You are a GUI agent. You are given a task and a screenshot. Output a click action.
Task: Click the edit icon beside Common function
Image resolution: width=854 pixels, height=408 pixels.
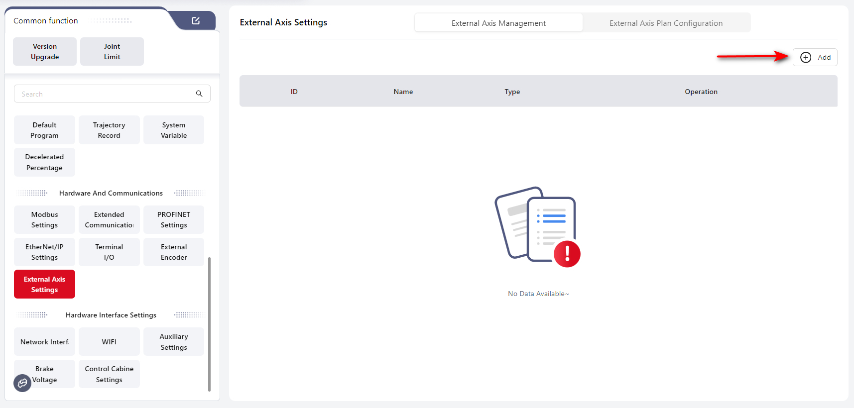point(196,20)
